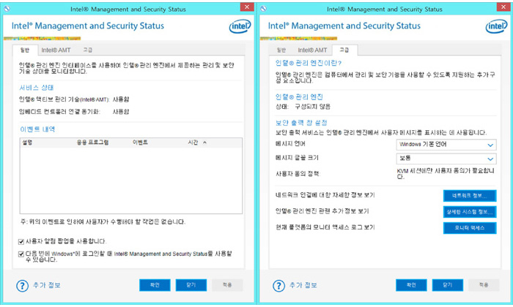This screenshot has height=307, width=513.
Task: Click the 닫기 button in left window
Action: [191, 285]
